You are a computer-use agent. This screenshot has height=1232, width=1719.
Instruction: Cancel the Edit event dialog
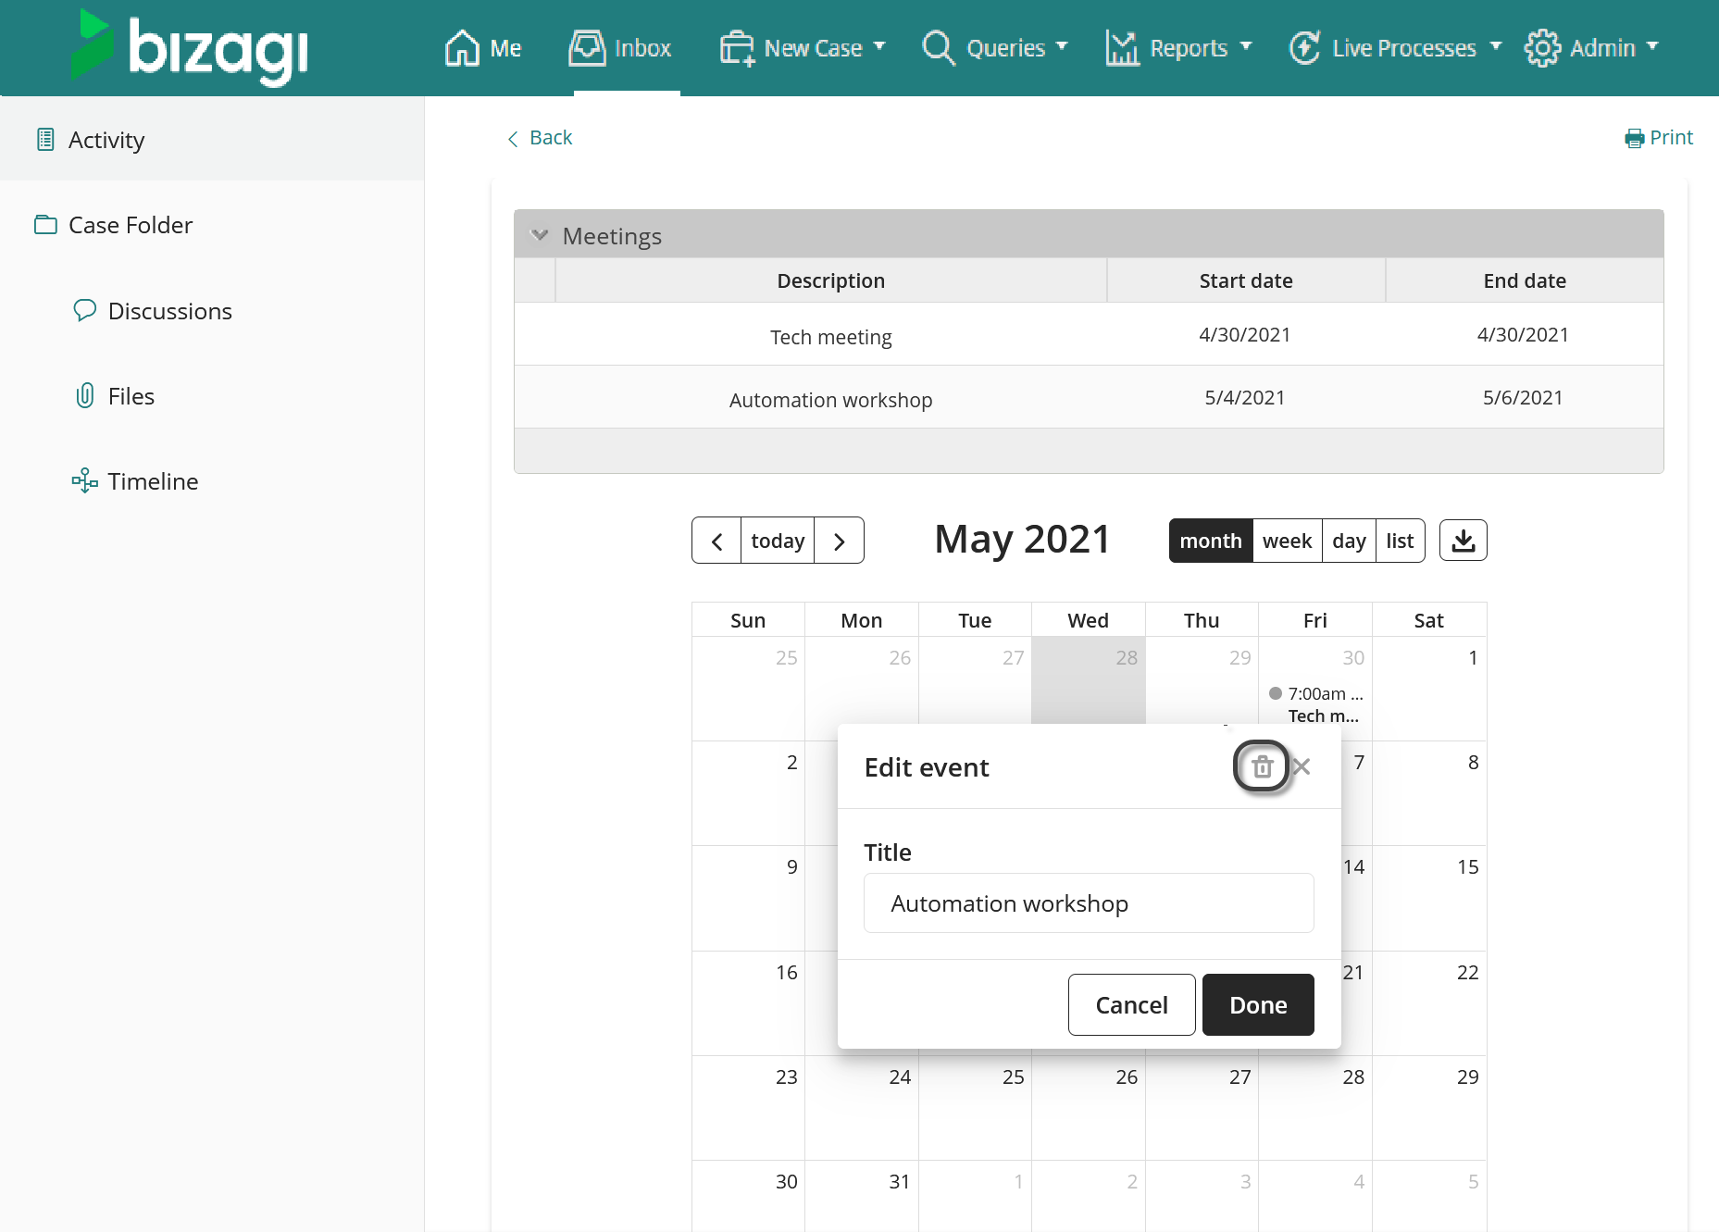pos(1131,1004)
